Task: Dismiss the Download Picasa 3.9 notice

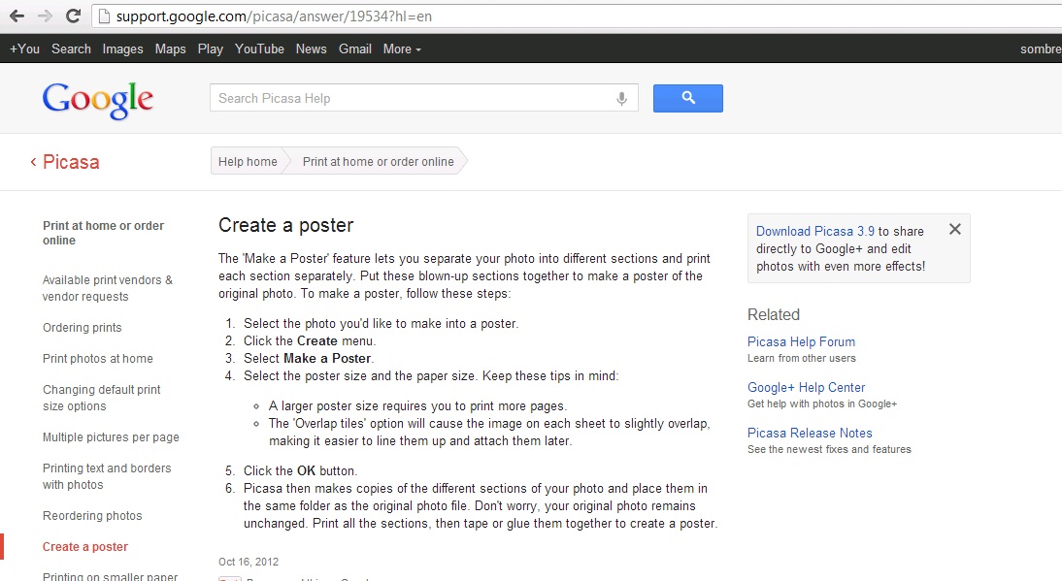Action: point(954,230)
